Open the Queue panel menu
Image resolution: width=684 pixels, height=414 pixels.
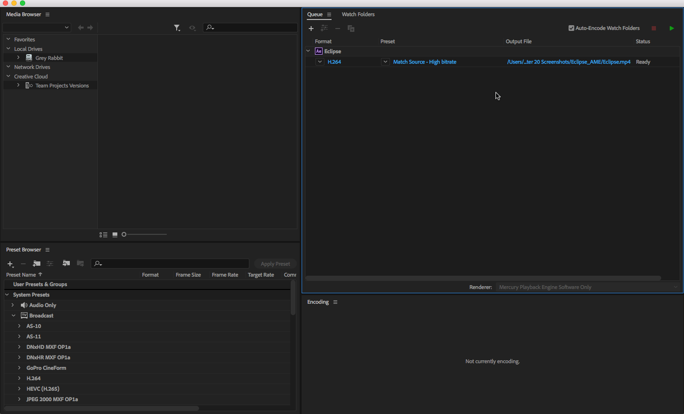click(329, 15)
